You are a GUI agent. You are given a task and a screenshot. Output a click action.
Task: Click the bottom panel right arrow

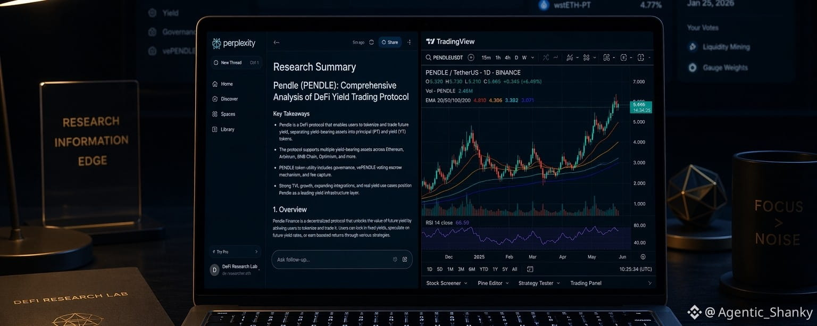click(x=649, y=283)
